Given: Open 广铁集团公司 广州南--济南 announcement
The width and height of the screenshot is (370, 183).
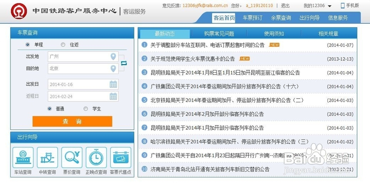Looking at the screenshot, I should (229, 156).
